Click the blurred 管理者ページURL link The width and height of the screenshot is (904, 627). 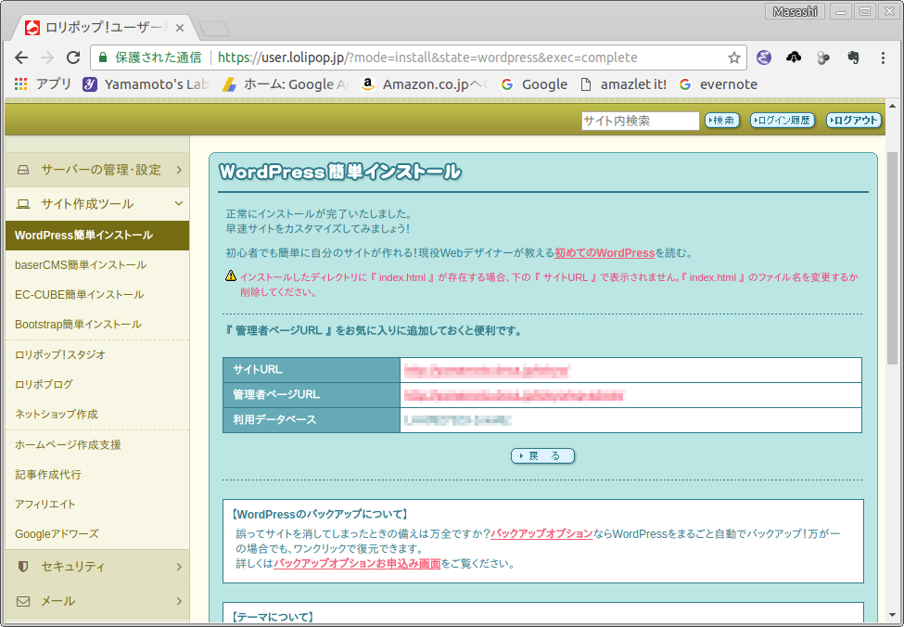[x=515, y=395]
